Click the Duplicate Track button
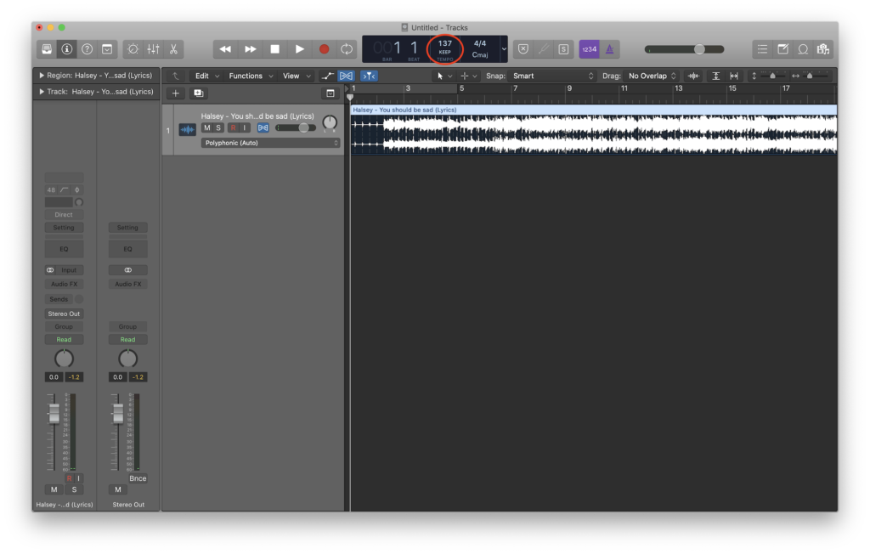The height and width of the screenshot is (554, 870). click(x=199, y=93)
